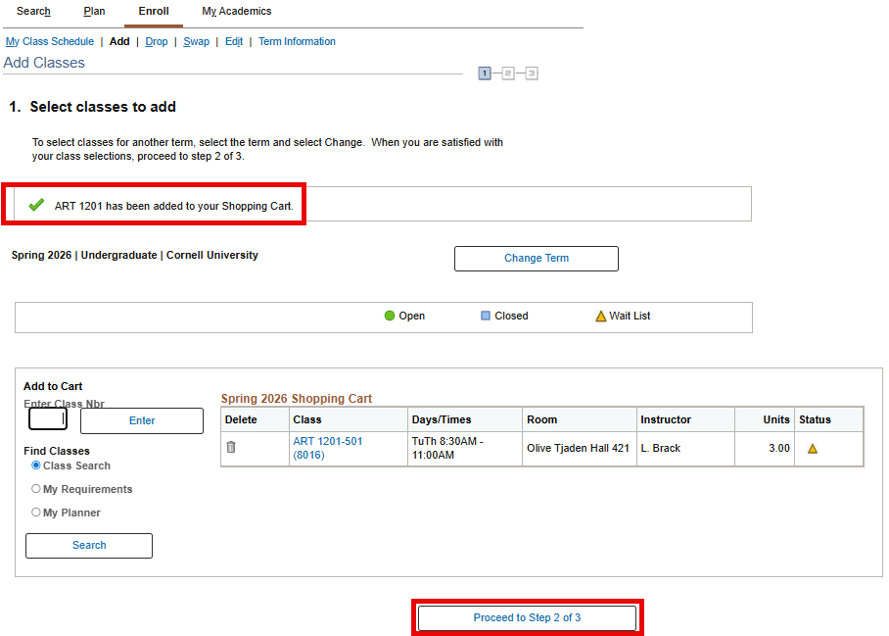Open the ART 1201-501 class link

pos(327,442)
